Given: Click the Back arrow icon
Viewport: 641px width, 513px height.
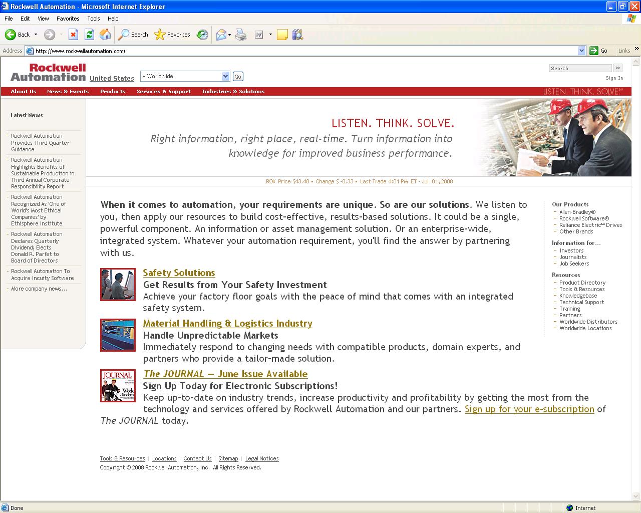Looking at the screenshot, I should pyautogui.click(x=11, y=35).
